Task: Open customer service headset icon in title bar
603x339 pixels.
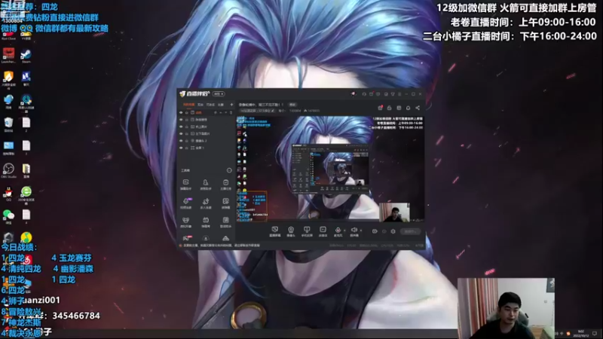Action: point(364,94)
